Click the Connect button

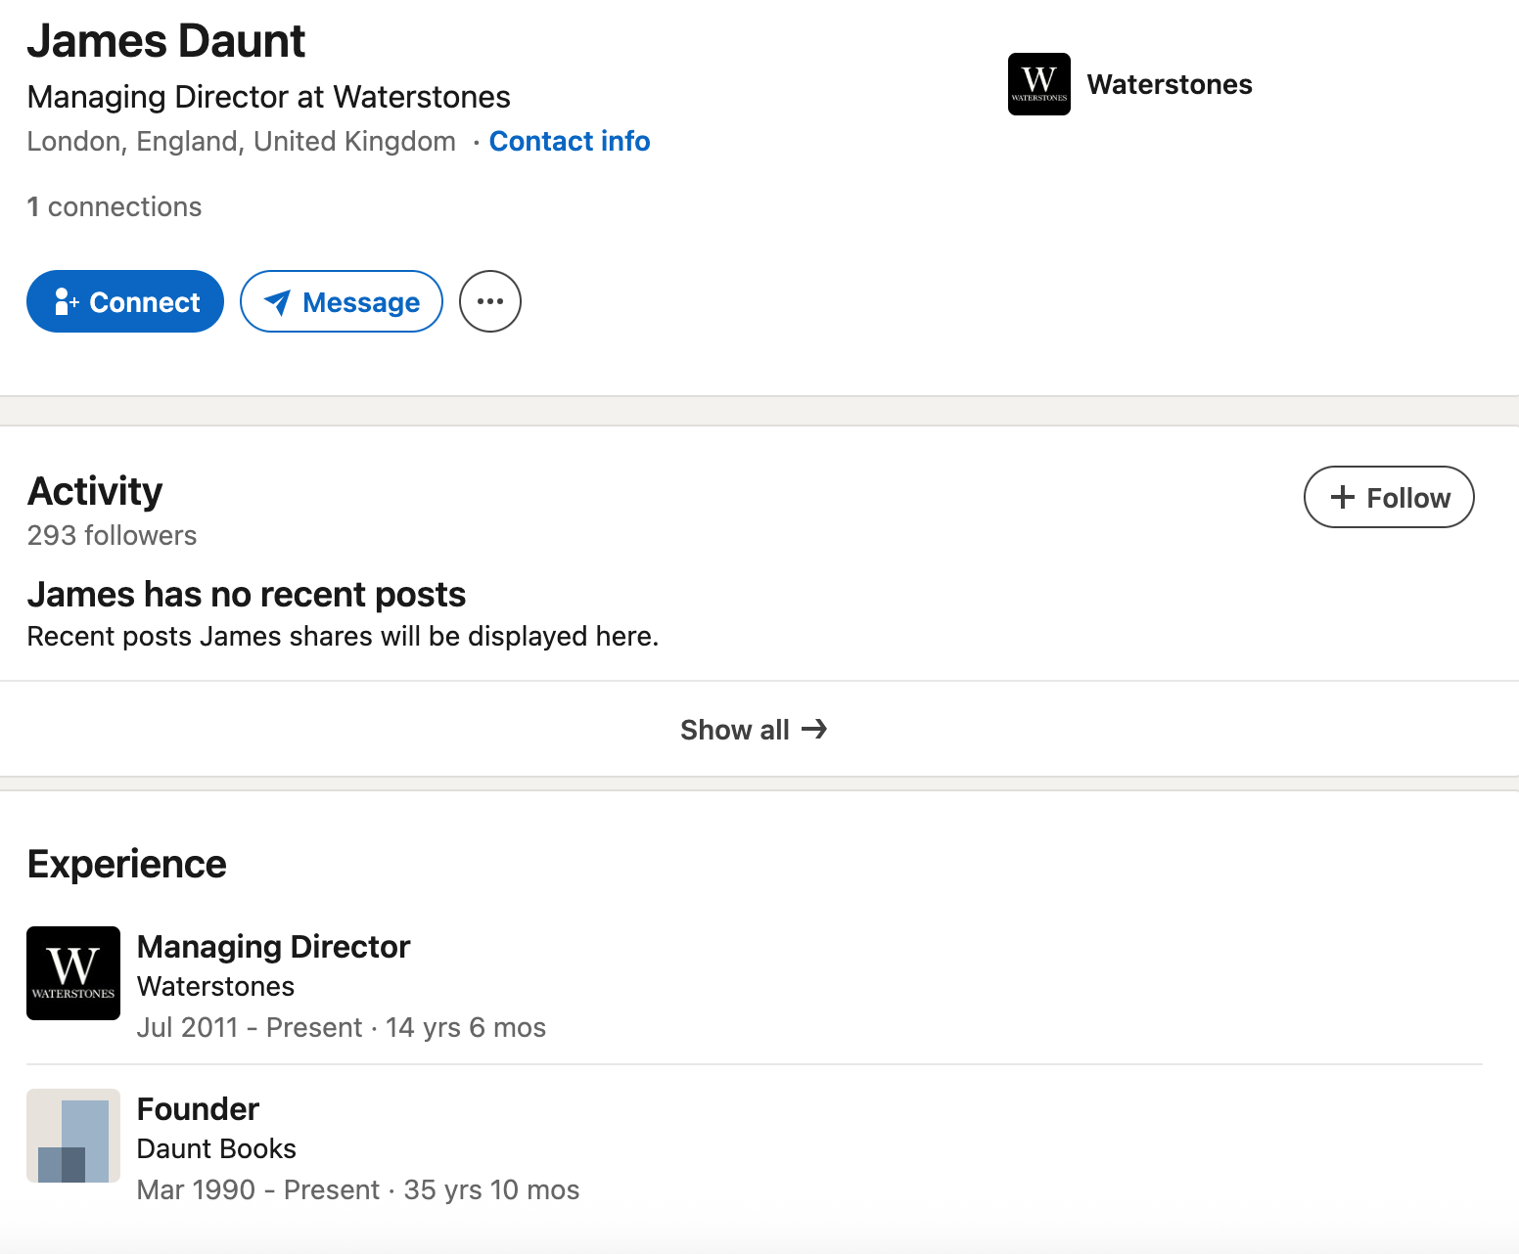pyautogui.click(x=125, y=301)
